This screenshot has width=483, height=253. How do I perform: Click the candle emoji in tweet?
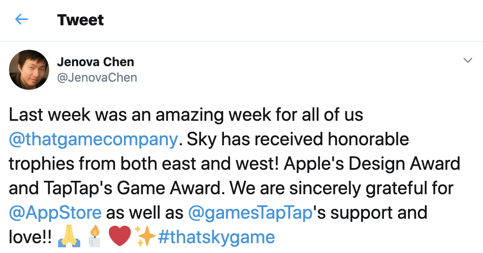[95, 237]
